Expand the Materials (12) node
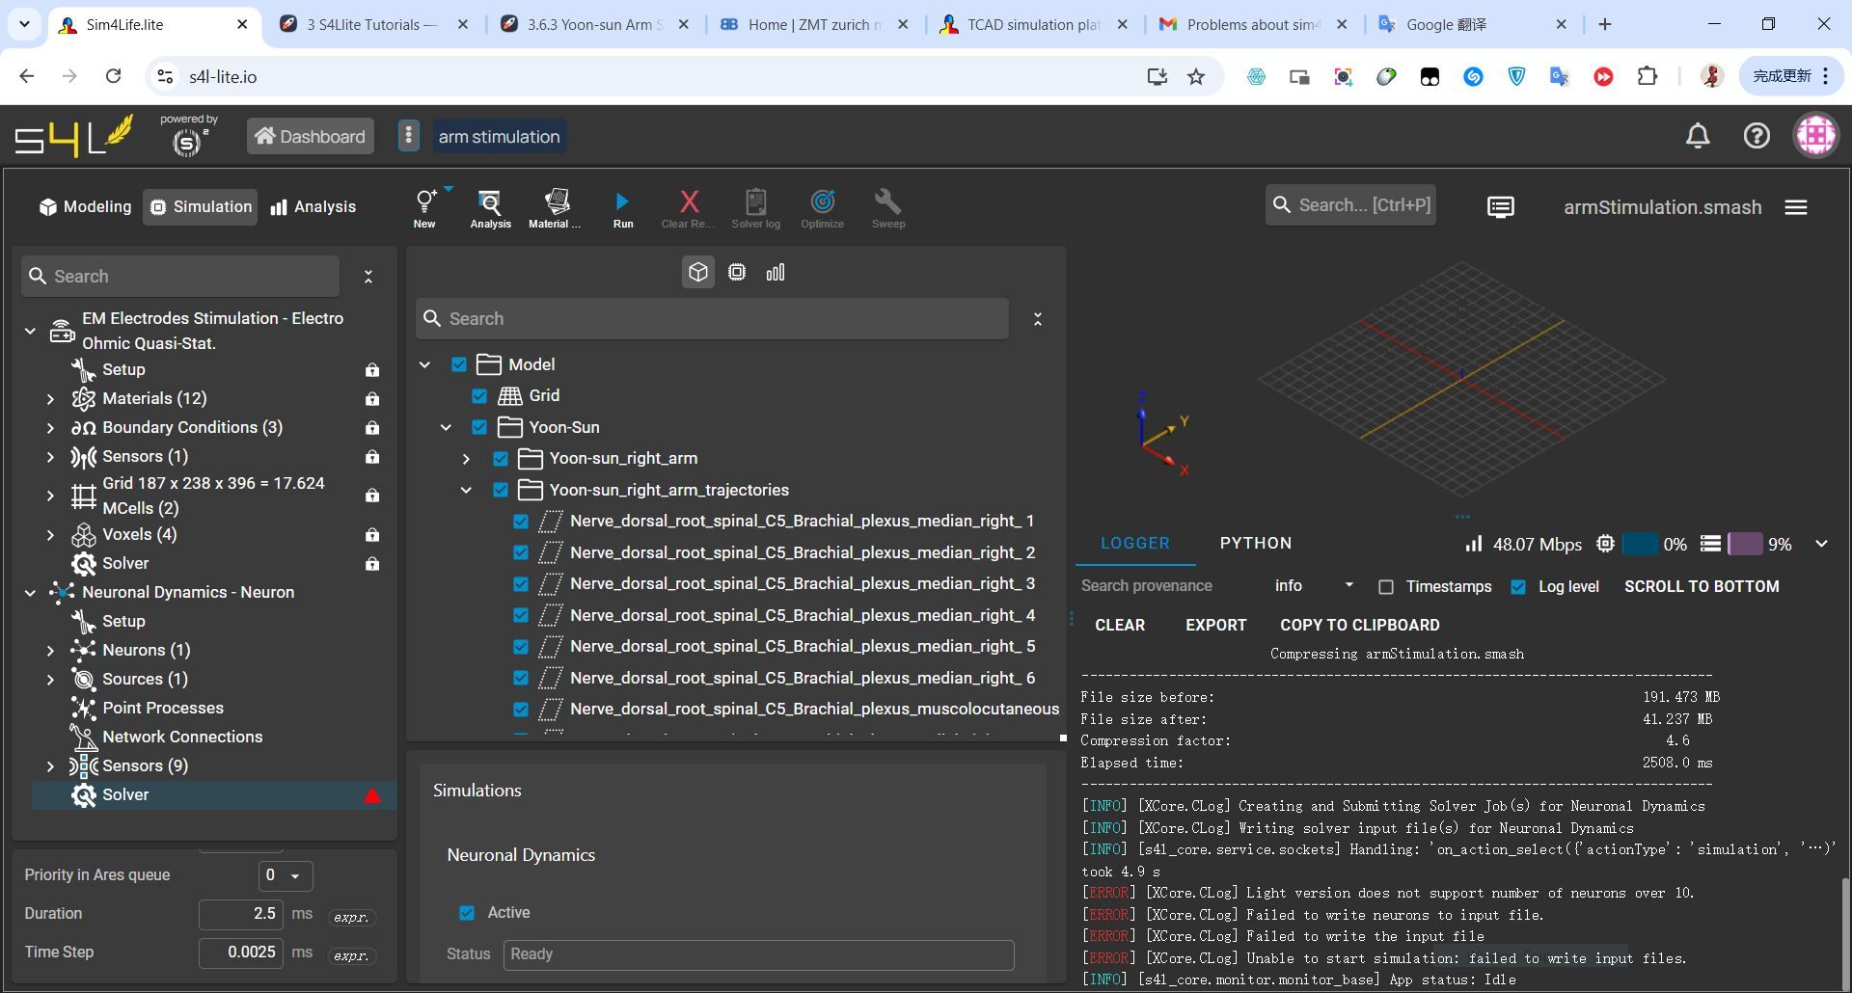 pyautogui.click(x=50, y=399)
